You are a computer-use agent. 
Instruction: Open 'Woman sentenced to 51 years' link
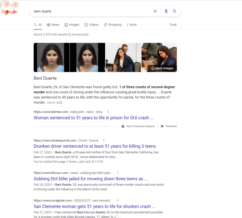click(x=93, y=118)
